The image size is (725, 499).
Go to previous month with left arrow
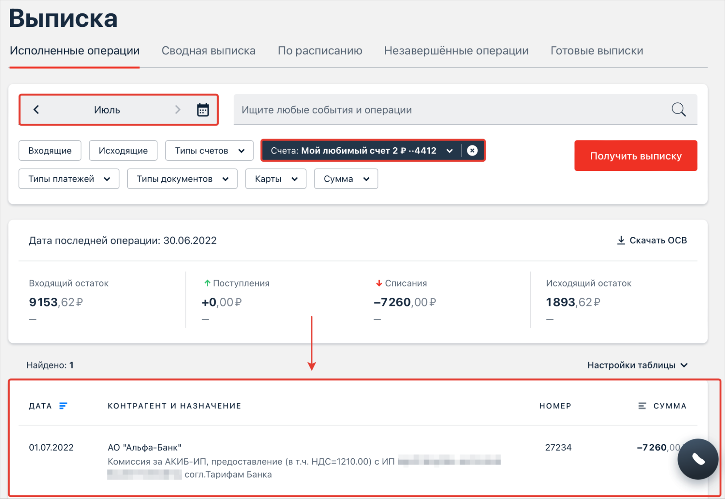coord(36,110)
